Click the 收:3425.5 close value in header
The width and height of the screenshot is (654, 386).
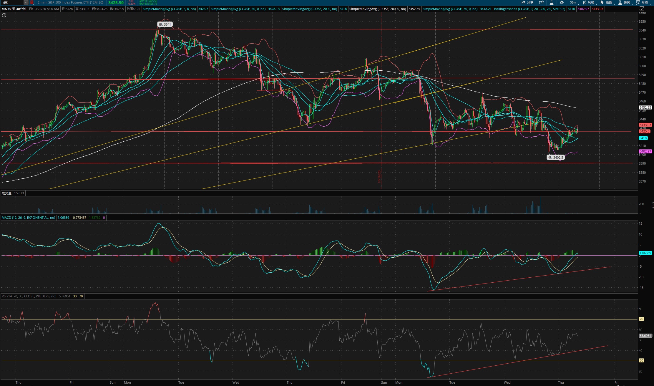117,9
